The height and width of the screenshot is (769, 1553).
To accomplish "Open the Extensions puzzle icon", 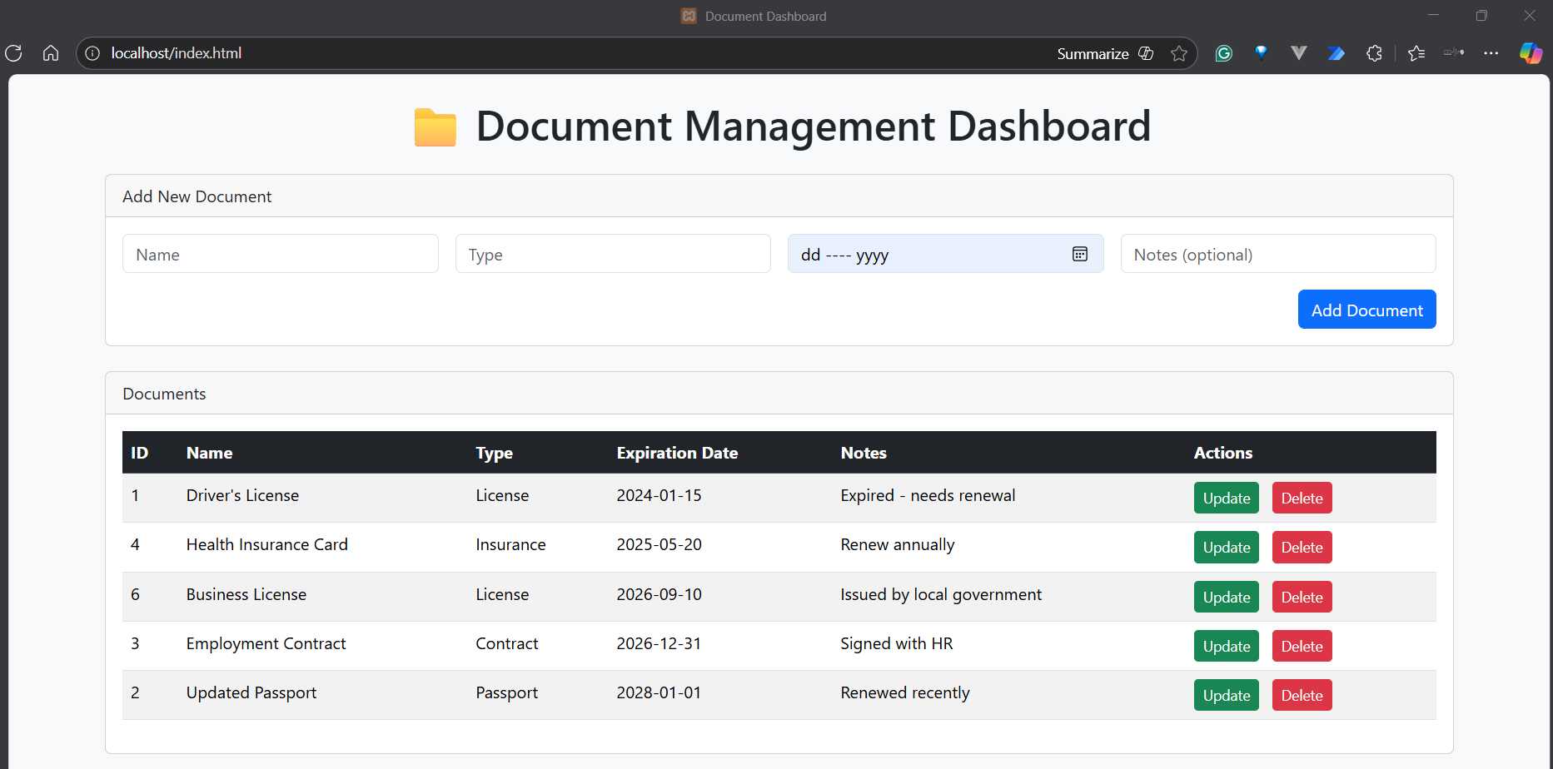I will click(1374, 53).
